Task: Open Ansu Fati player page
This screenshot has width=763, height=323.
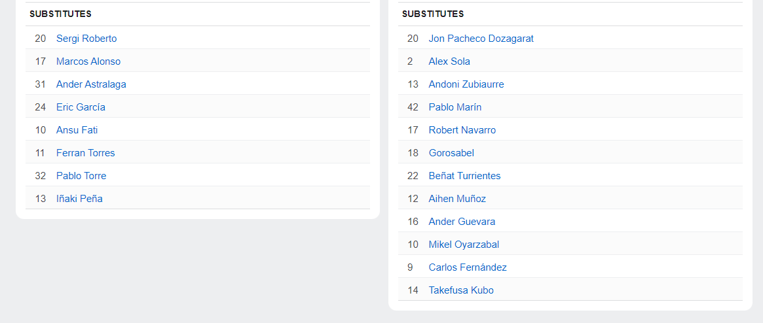Action: (x=77, y=130)
